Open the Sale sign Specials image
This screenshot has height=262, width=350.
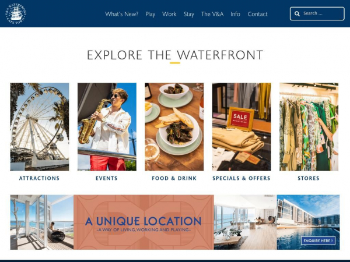coord(242,127)
